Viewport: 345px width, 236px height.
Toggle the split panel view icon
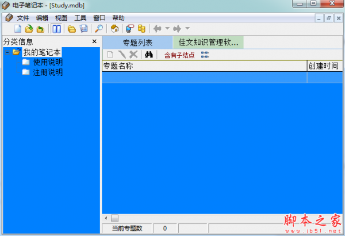pyautogui.click(x=57, y=29)
